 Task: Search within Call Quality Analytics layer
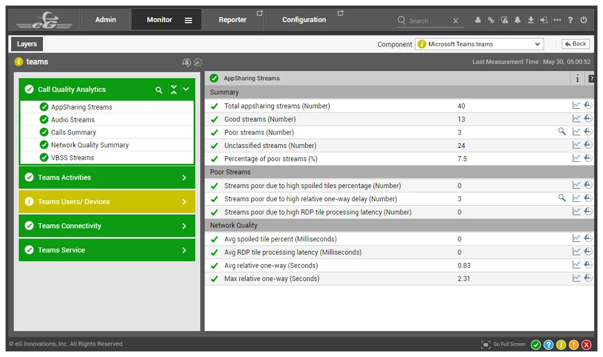click(x=158, y=90)
